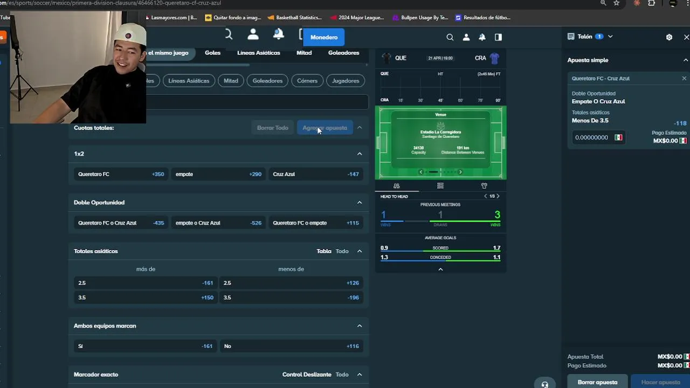Expand Talón dropdown chevron
Image resolution: width=690 pixels, height=388 pixels.
click(610, 37)
